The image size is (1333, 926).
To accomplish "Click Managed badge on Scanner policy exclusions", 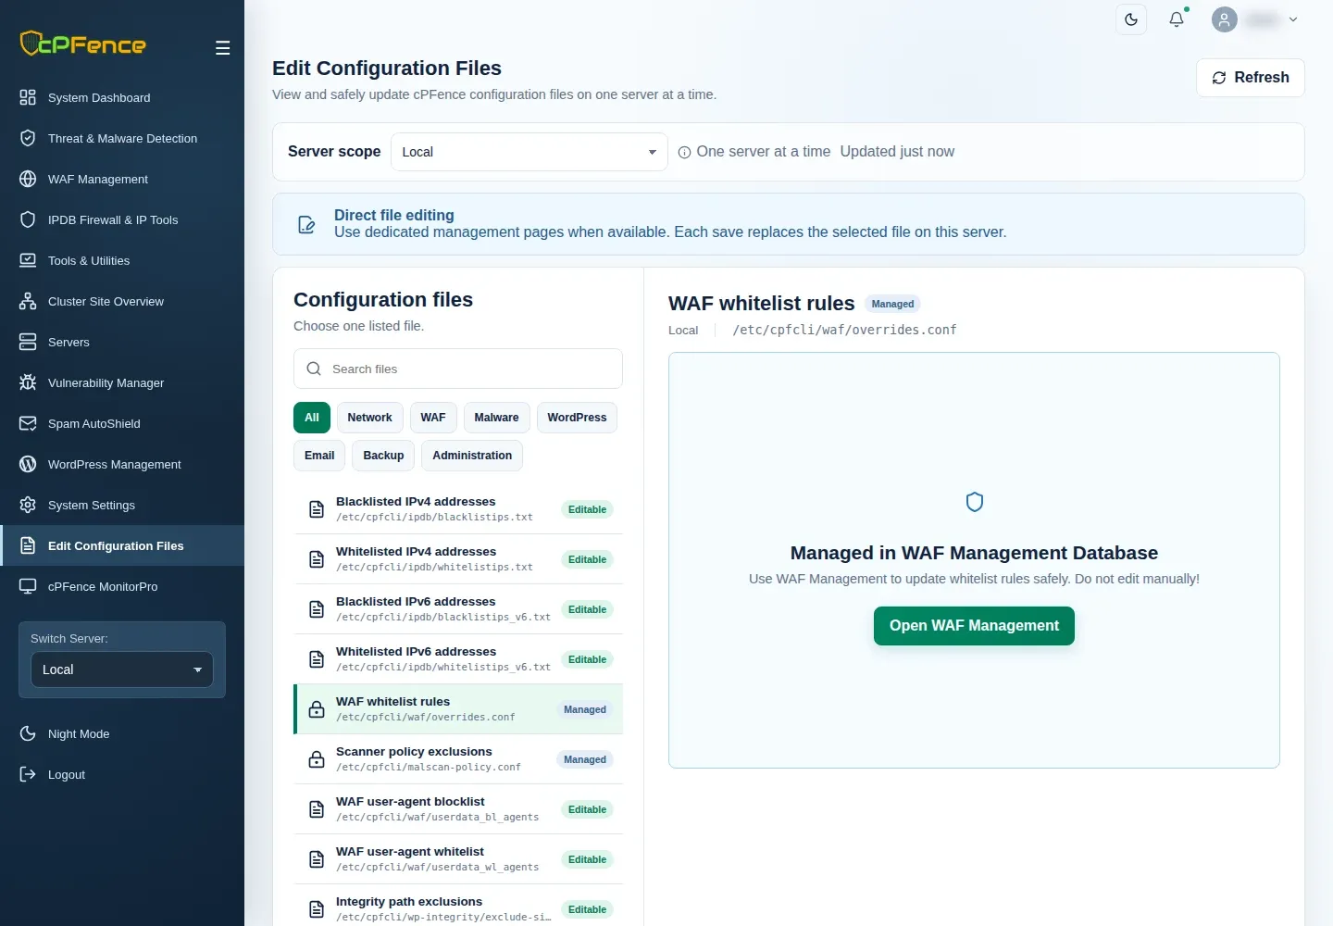I will pos(585,759).
